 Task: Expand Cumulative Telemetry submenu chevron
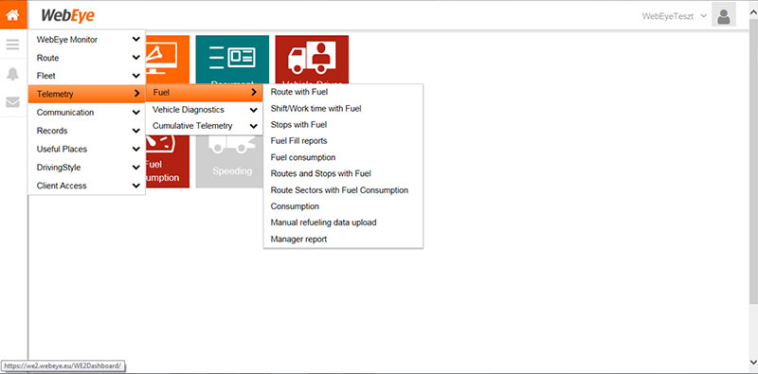253,126
